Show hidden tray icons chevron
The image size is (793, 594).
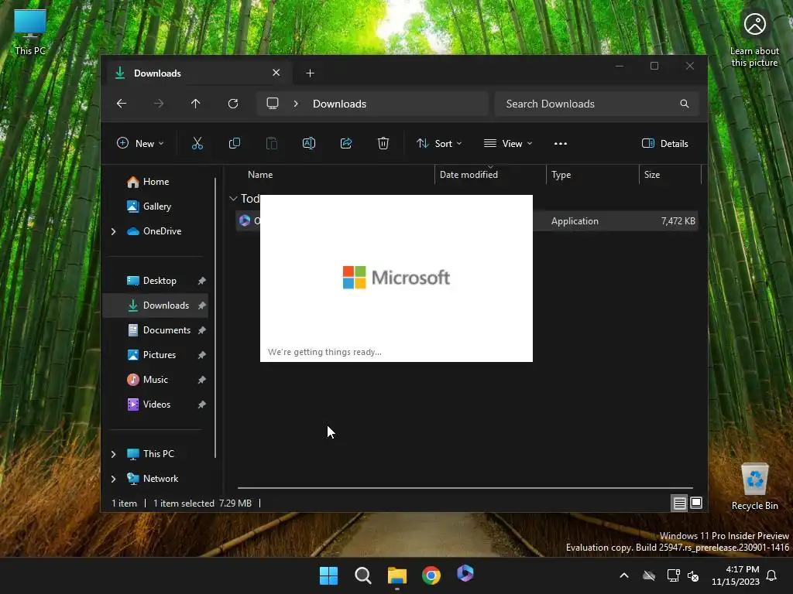624,575
